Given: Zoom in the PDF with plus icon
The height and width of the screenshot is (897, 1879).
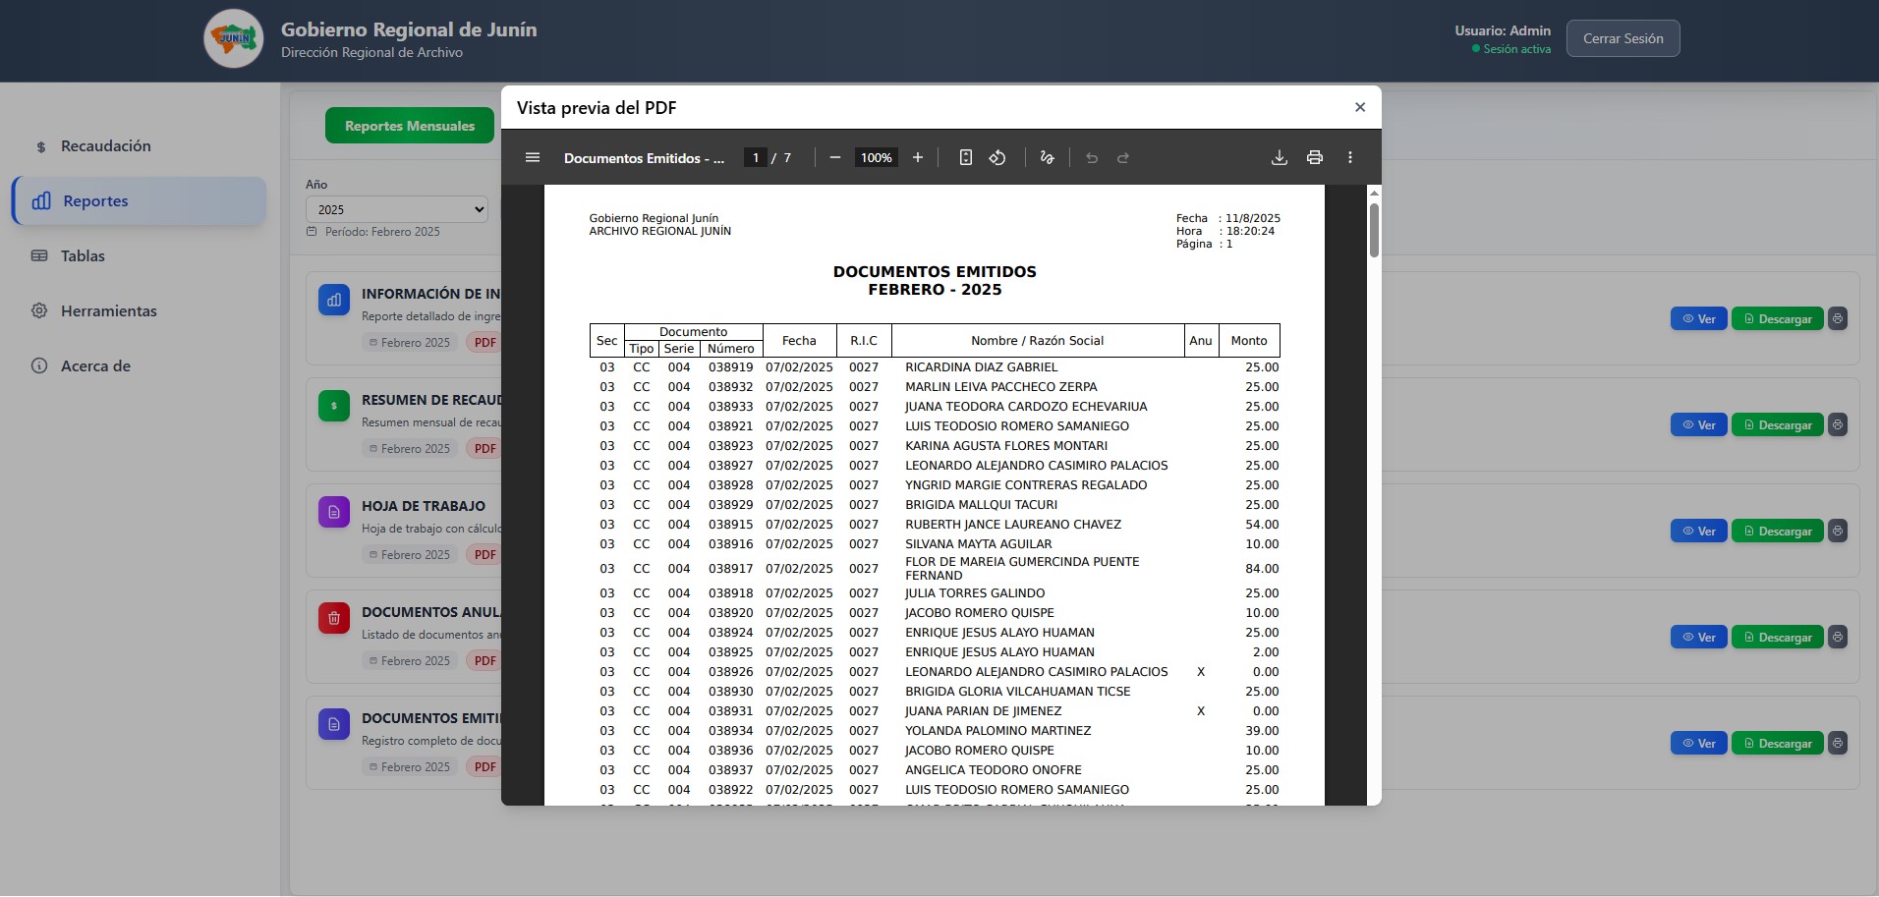Looking at the screenshot, I should pos(918,157).
